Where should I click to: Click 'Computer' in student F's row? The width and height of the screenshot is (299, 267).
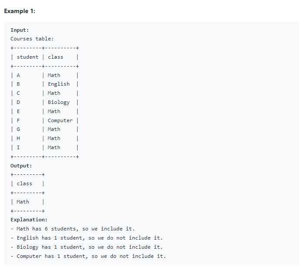(x=60, y=120)
